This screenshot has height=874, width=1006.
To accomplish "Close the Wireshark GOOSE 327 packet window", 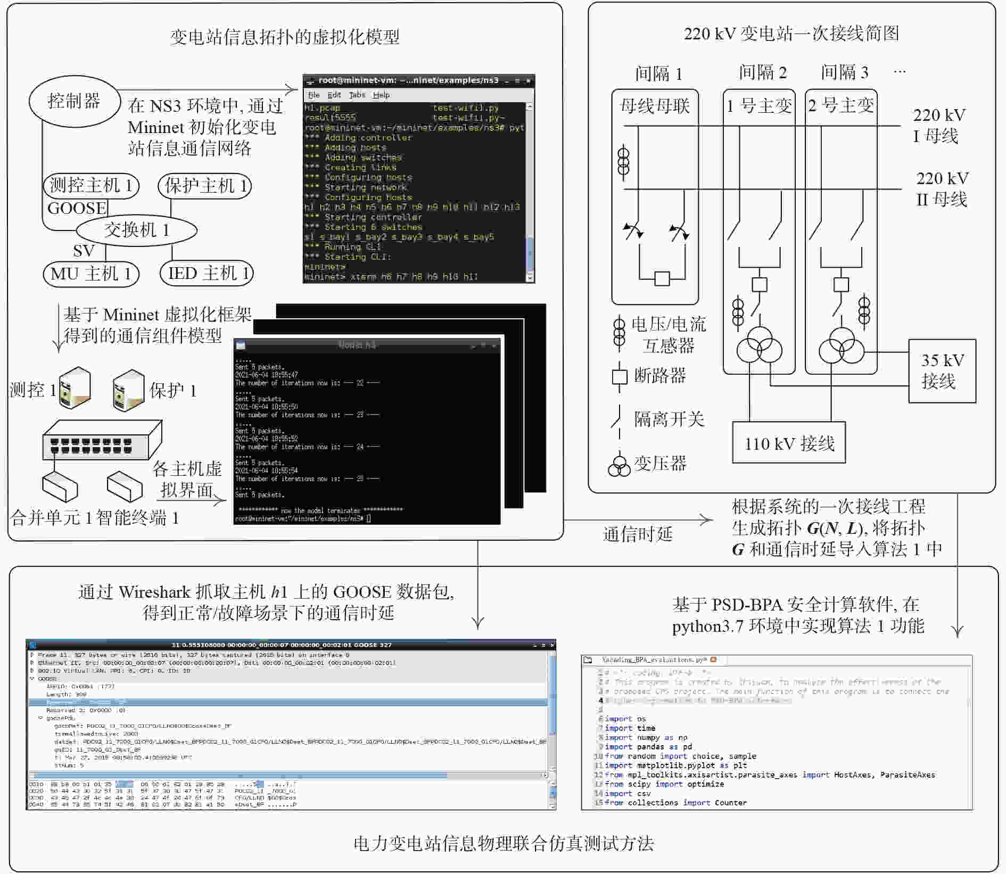I will click(x=552, y=645).
